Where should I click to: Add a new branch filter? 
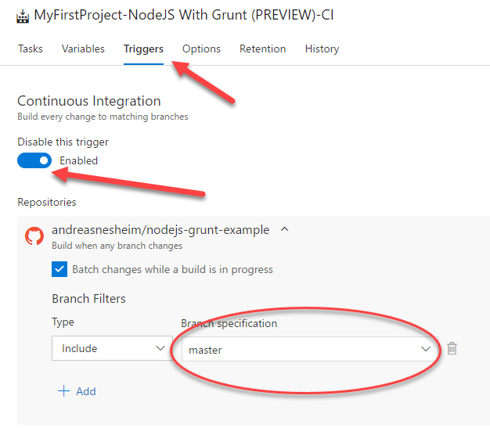tap(77, 391)
